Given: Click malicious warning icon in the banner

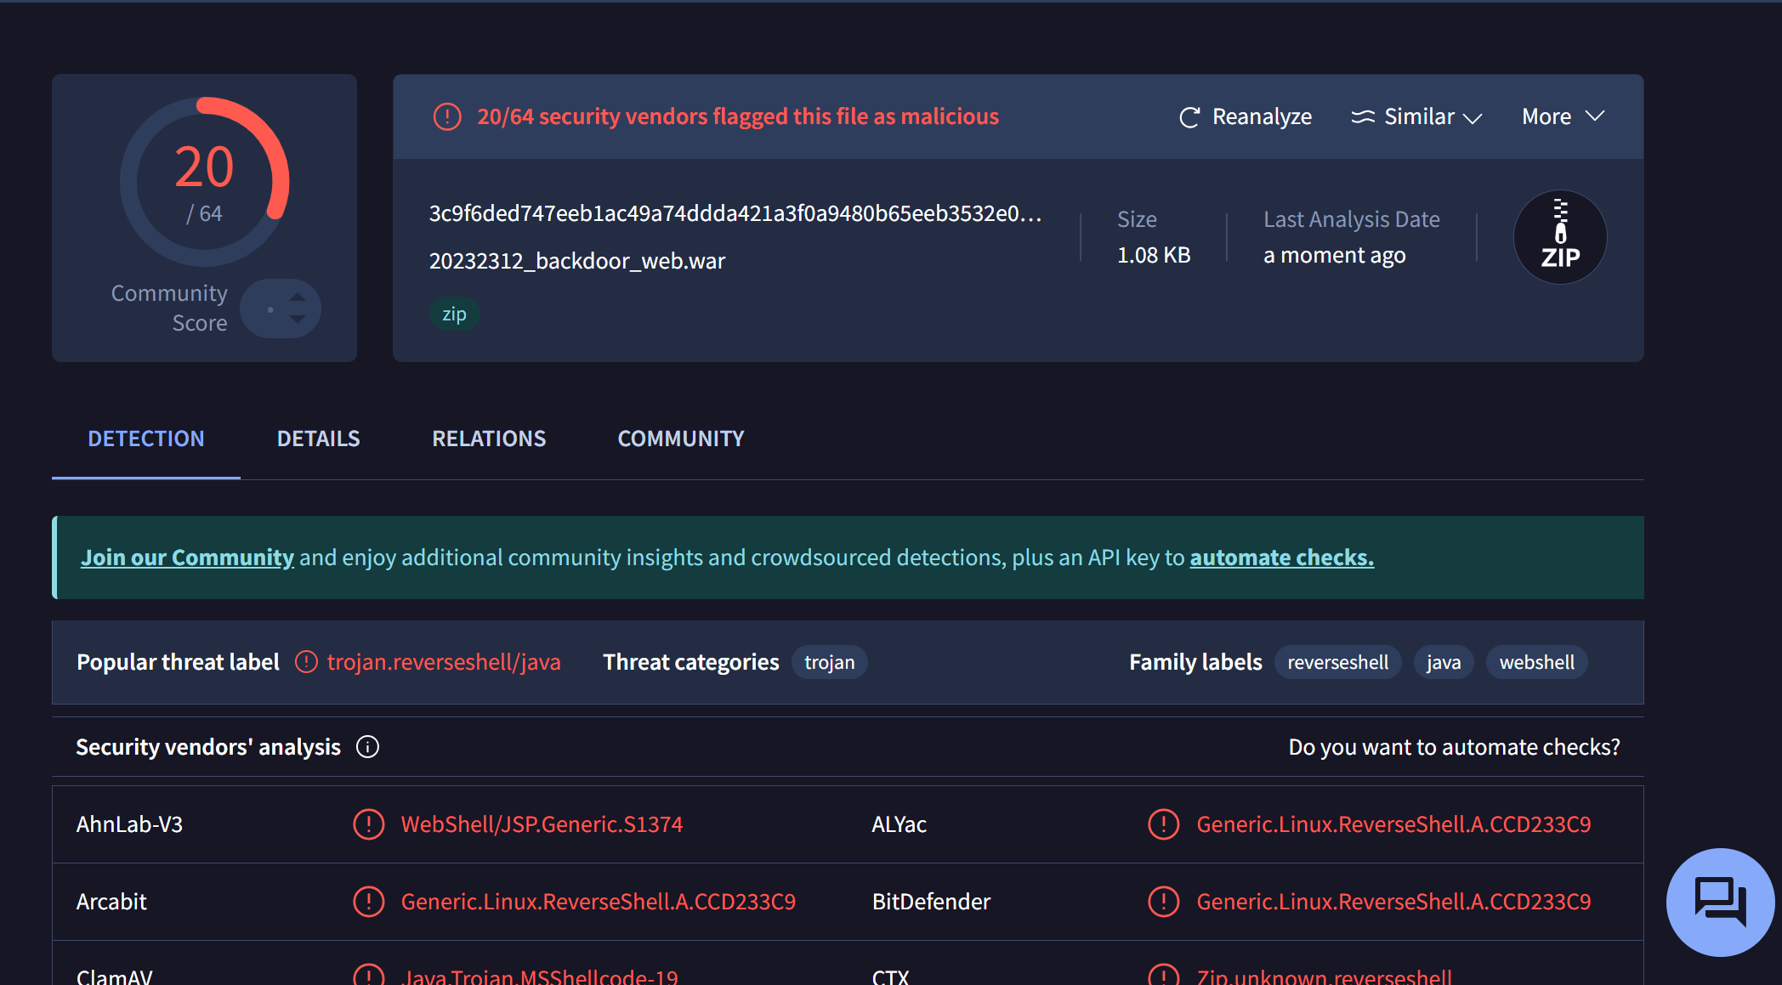Looking at the screenshot, I should pos(447,117).
